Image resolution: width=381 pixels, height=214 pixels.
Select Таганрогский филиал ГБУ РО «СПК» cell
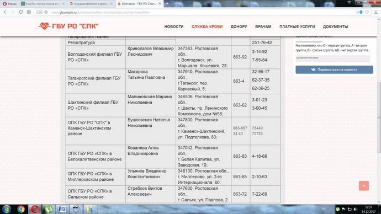[96, 81]
